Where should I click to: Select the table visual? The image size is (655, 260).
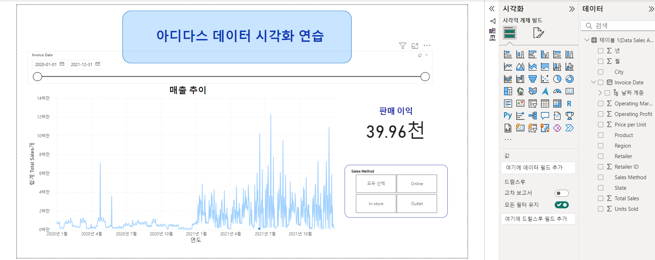tap(545, 104)
